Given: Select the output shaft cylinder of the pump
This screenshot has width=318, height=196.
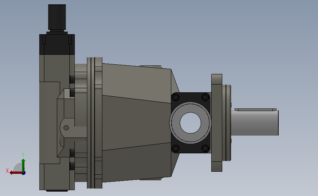Looking at the screenshot, I should (255, 123).
